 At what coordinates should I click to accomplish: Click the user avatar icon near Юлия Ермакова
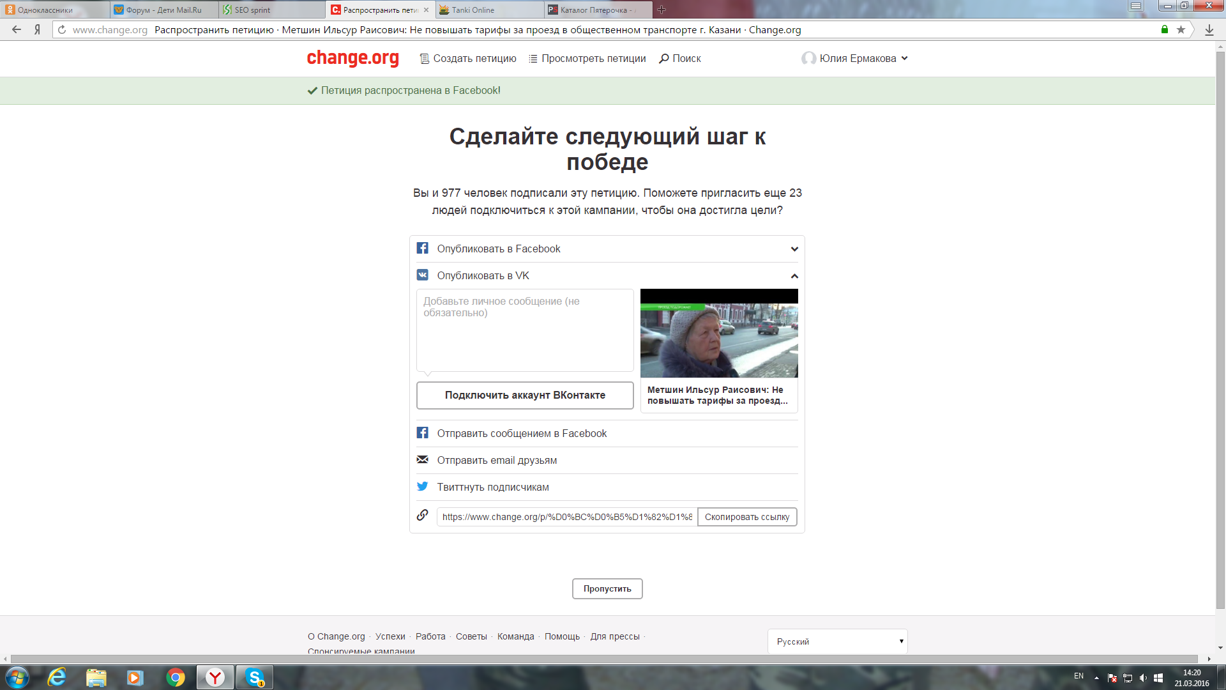pos(808,58)
